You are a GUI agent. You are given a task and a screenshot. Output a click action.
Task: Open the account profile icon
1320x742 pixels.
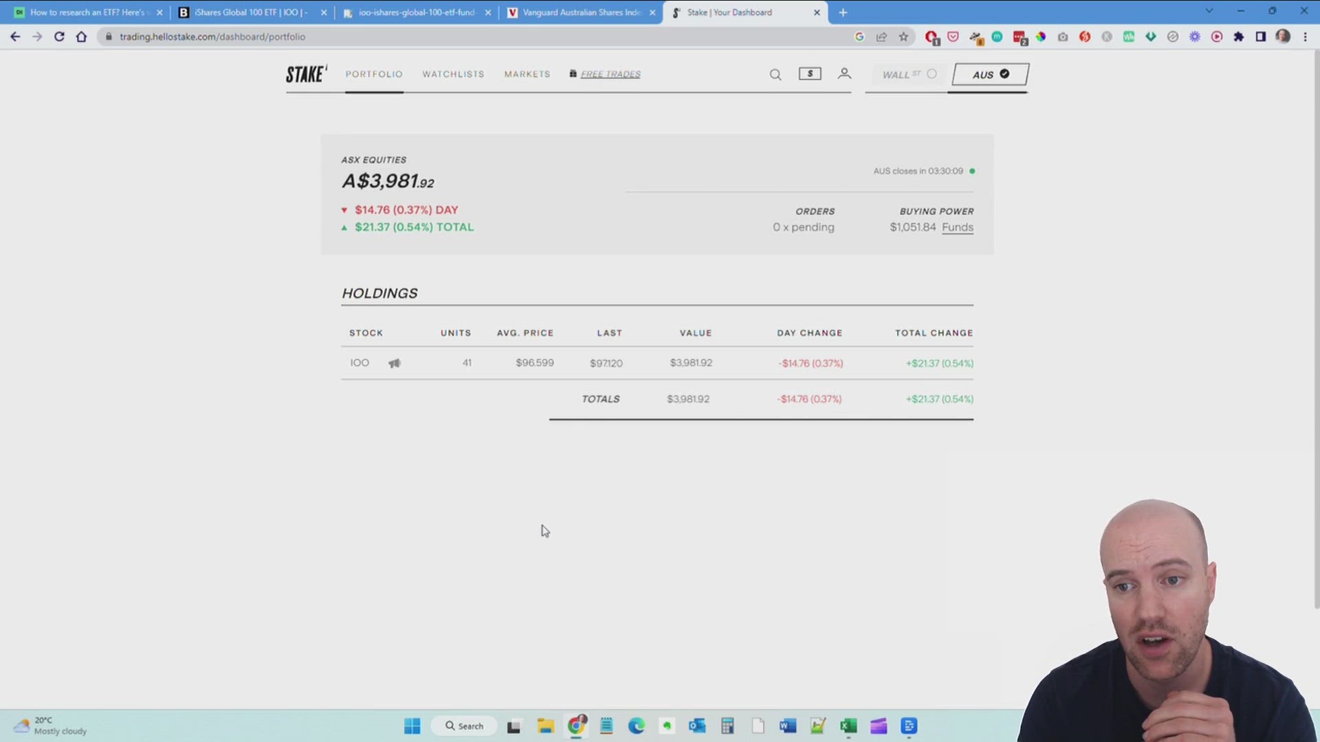[x=844, y=74]
